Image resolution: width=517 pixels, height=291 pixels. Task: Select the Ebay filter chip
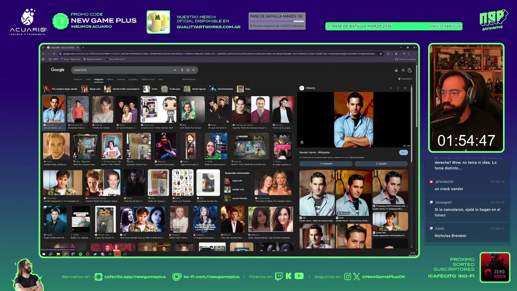[x=244, y=89]
